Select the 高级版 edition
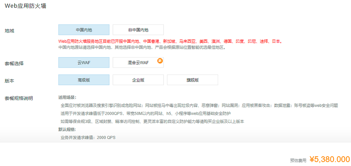The image size is (351, 166). pos(84,80)
